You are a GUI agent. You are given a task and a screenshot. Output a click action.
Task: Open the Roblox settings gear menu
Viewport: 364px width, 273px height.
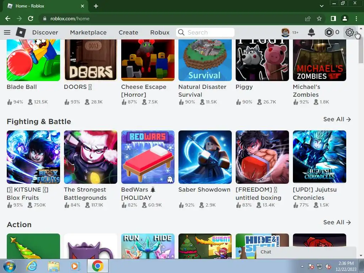[x=349, y=32]
